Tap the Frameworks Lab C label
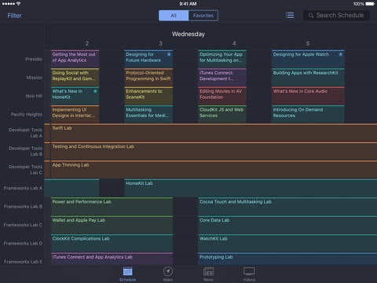 (23, 225)
